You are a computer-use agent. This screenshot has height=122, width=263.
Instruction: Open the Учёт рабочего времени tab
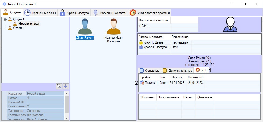[x=150, y=13]
